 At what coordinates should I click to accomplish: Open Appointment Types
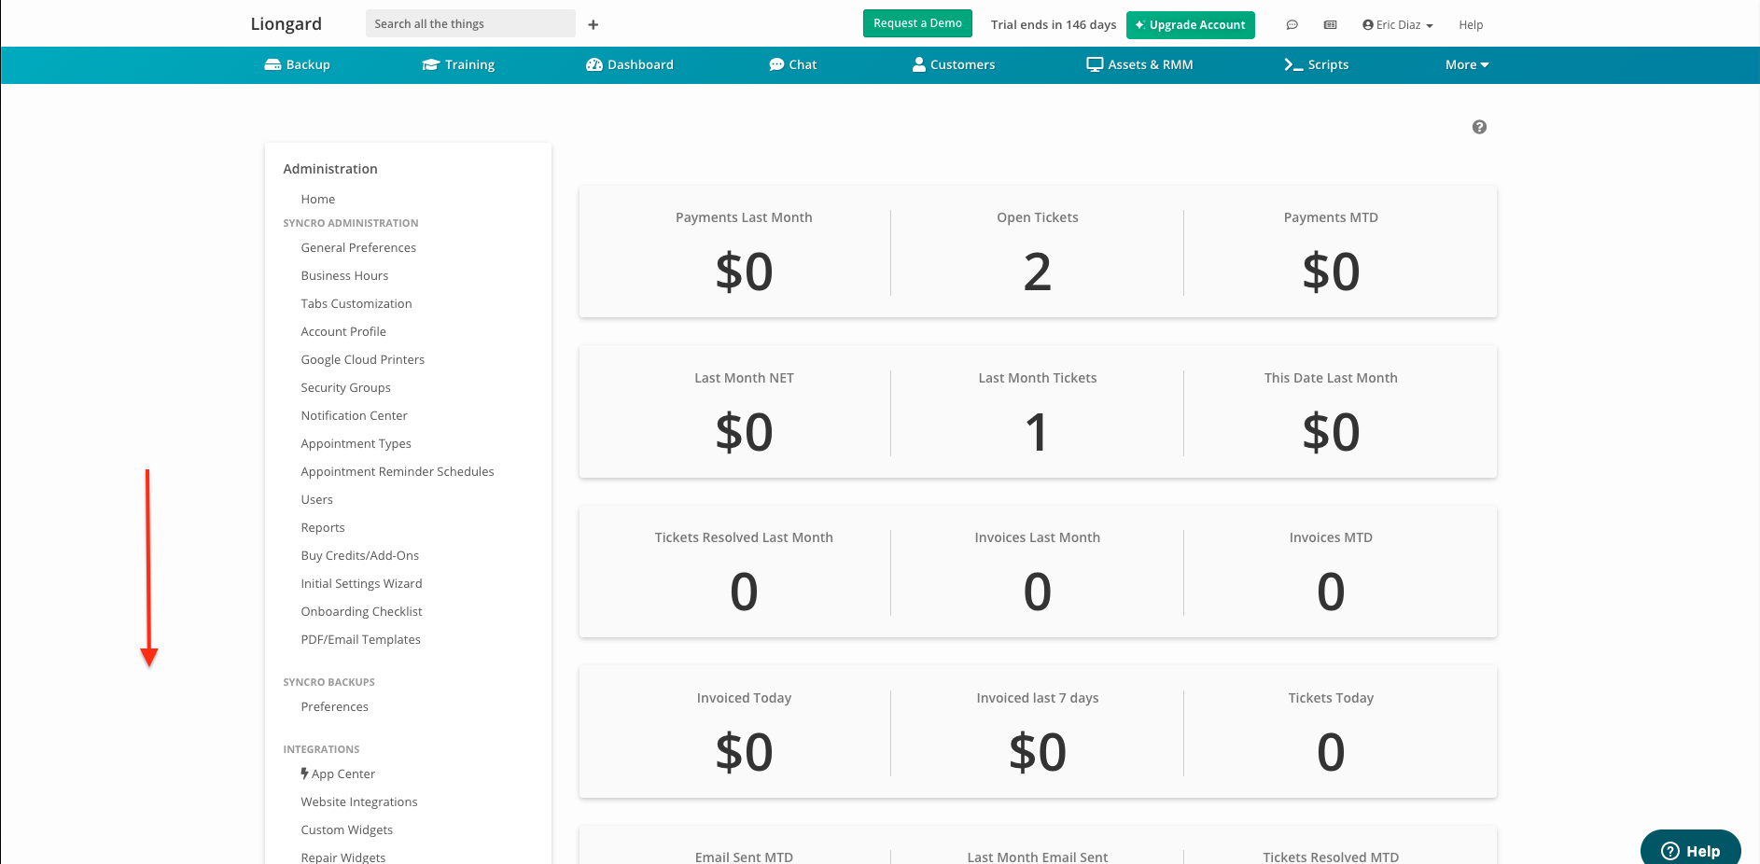[356, 443]
